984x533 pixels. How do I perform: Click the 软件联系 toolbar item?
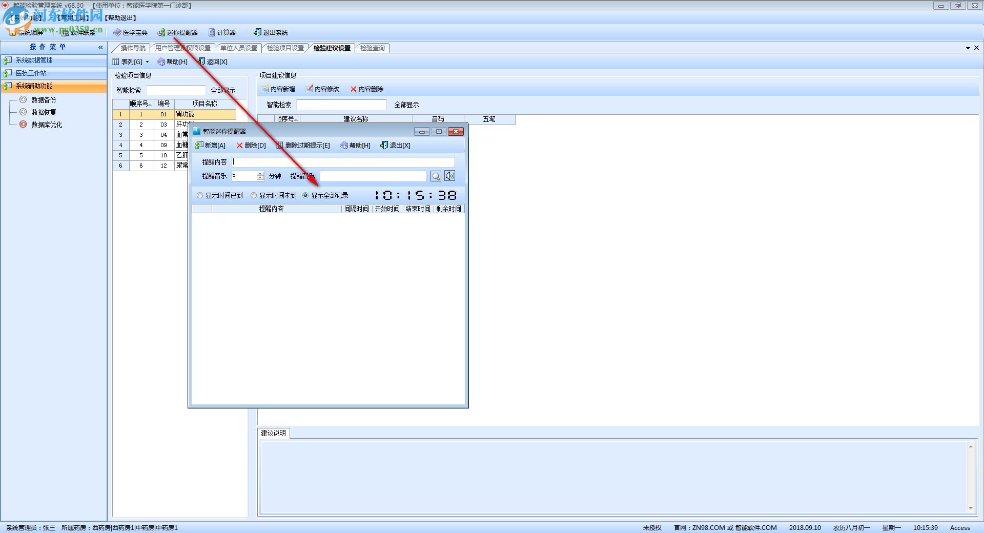pos(78,32)
